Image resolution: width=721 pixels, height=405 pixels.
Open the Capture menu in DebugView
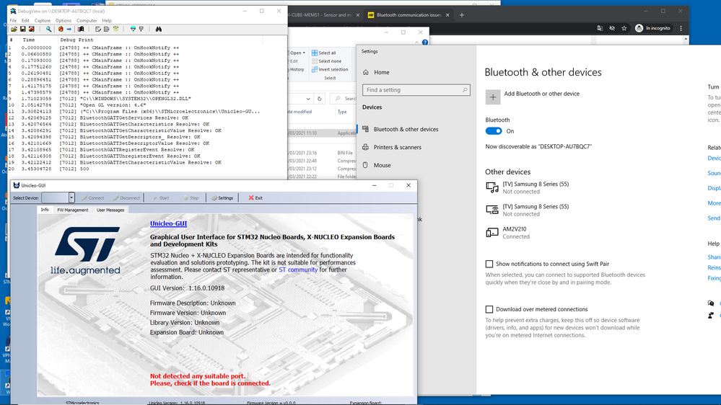click(43, 21)
